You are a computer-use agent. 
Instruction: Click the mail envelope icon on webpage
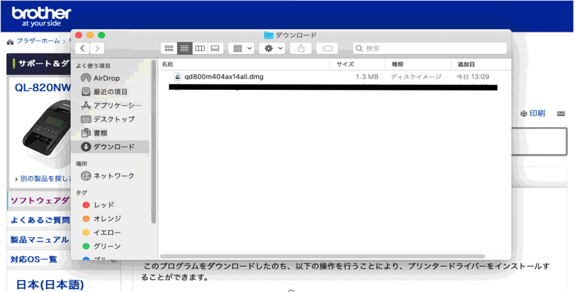(561, 113)
